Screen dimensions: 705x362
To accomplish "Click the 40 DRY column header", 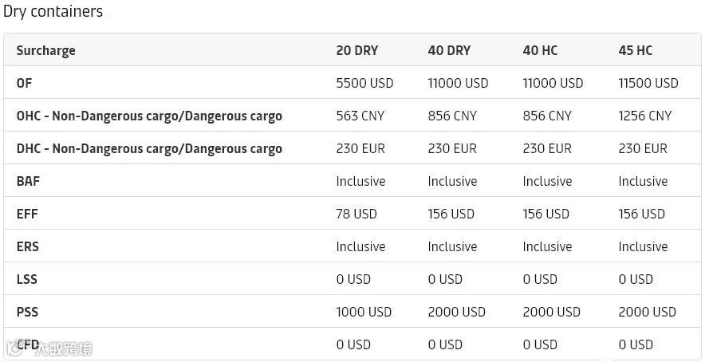I will [449, 50].
